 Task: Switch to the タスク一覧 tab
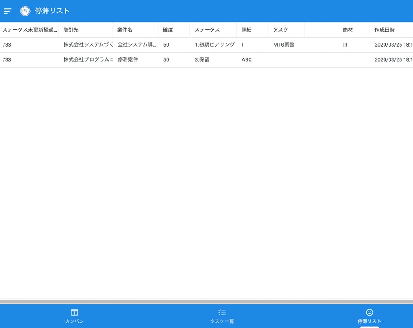point(222,315)
